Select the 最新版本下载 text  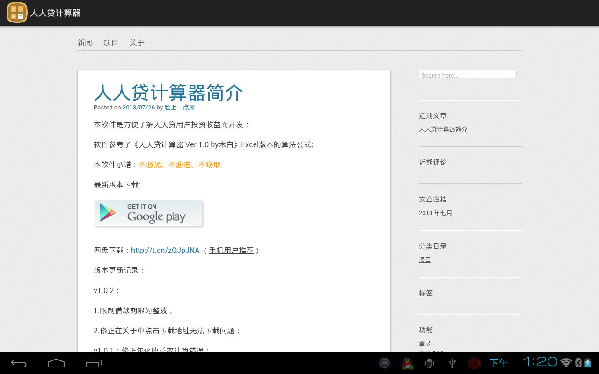click(x=117, y=185)
